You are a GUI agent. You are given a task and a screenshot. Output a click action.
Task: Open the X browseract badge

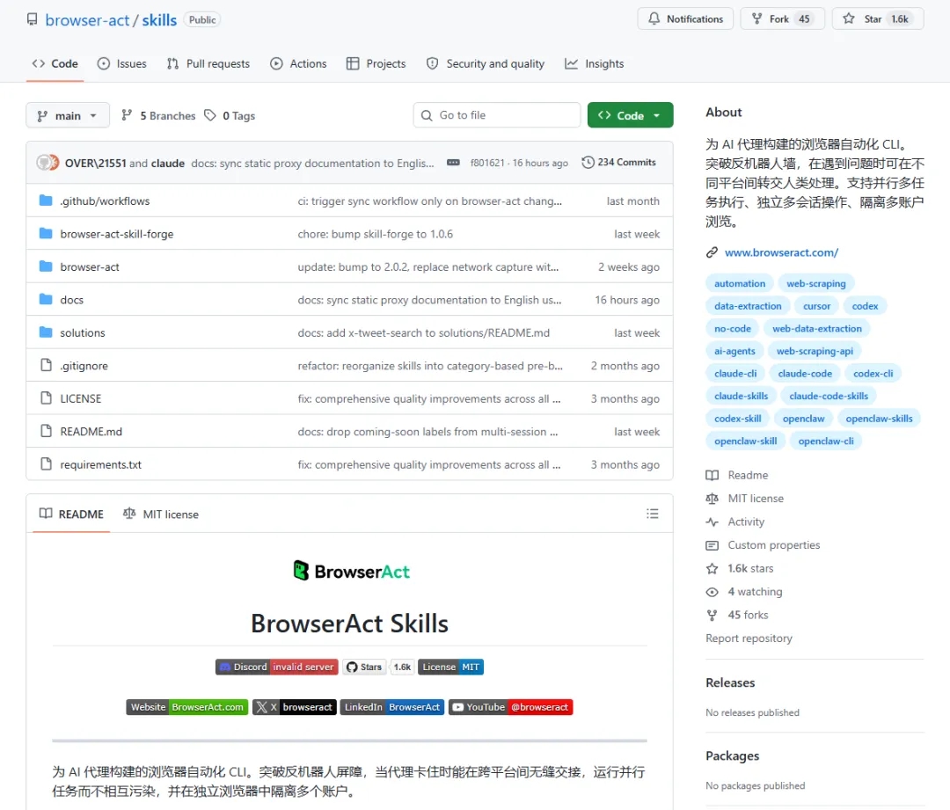click(295, 707)
